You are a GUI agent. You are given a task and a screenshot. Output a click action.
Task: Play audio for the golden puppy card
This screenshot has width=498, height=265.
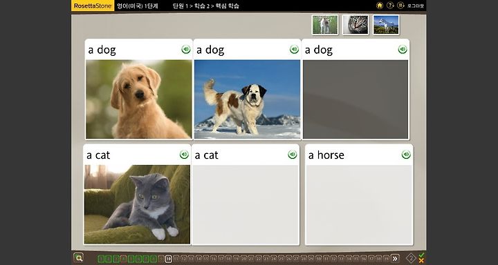click(x=186, y=50)
